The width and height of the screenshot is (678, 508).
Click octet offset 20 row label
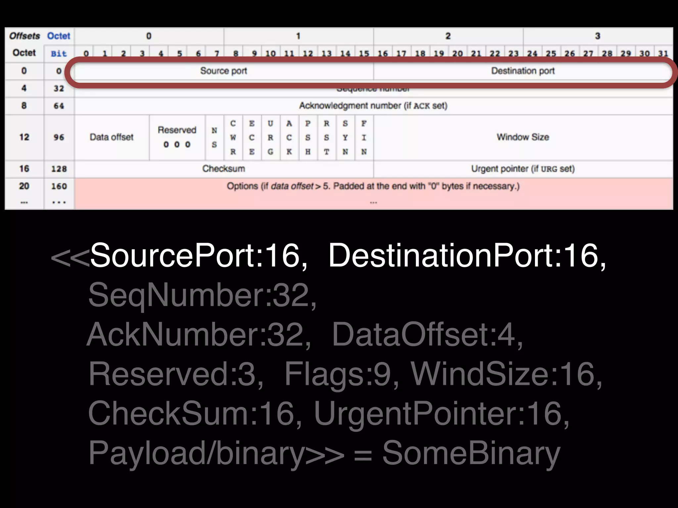(x=24, y=186)
